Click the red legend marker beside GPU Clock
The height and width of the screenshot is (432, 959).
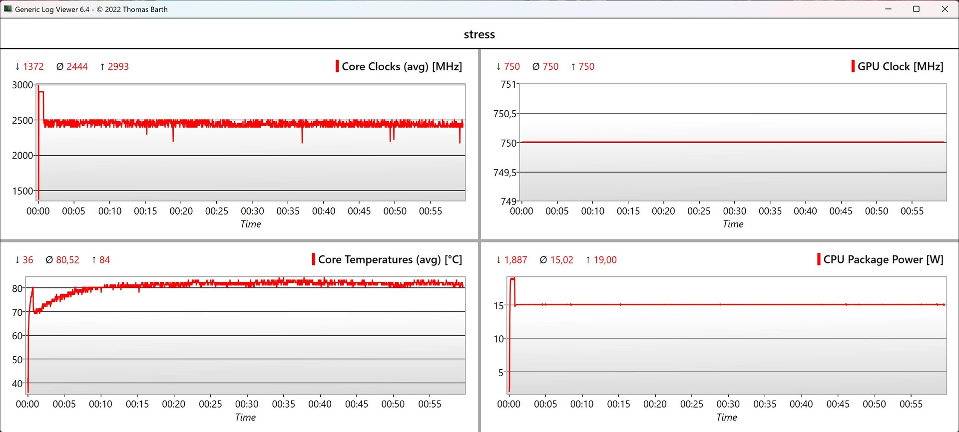tap(853, 66)
